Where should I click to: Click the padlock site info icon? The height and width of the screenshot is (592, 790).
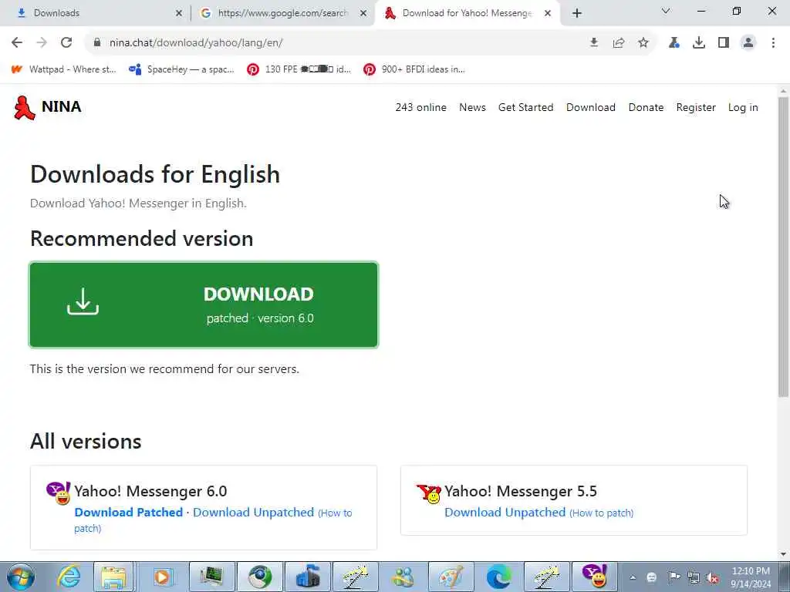click(x=97, y=43)
